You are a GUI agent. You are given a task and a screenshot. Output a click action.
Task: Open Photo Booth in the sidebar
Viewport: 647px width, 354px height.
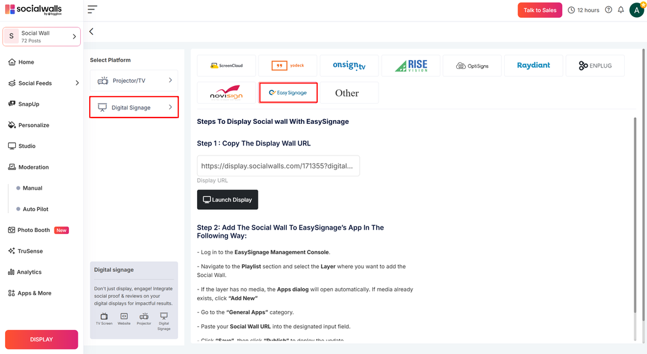click(33, 230)
